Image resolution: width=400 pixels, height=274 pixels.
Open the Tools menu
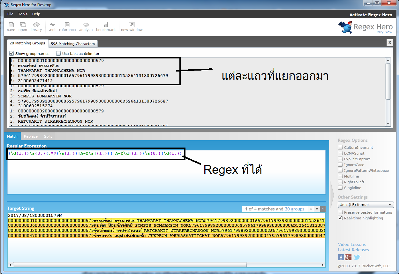coord(23,14)
